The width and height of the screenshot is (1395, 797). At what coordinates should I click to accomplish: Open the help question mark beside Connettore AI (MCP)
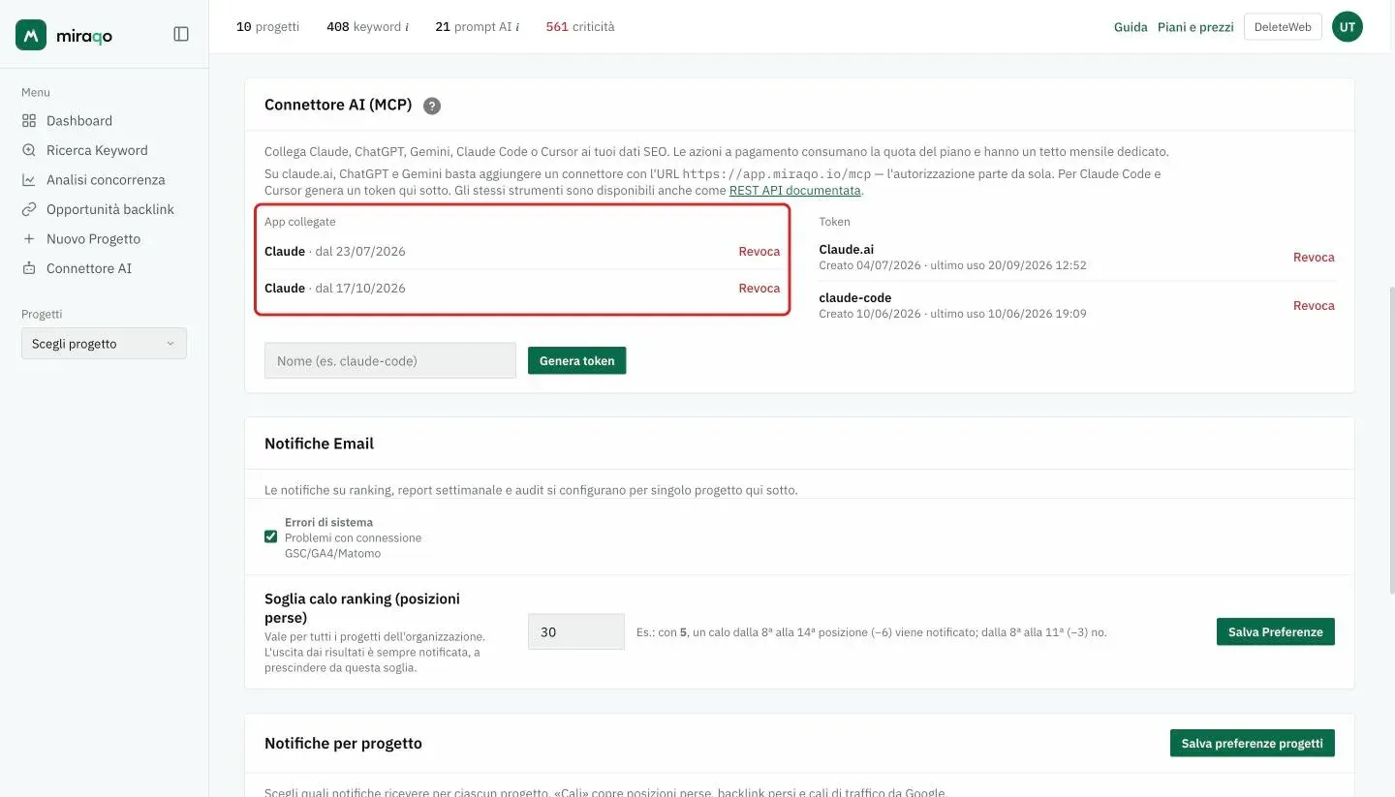click(x=432, y=106)
